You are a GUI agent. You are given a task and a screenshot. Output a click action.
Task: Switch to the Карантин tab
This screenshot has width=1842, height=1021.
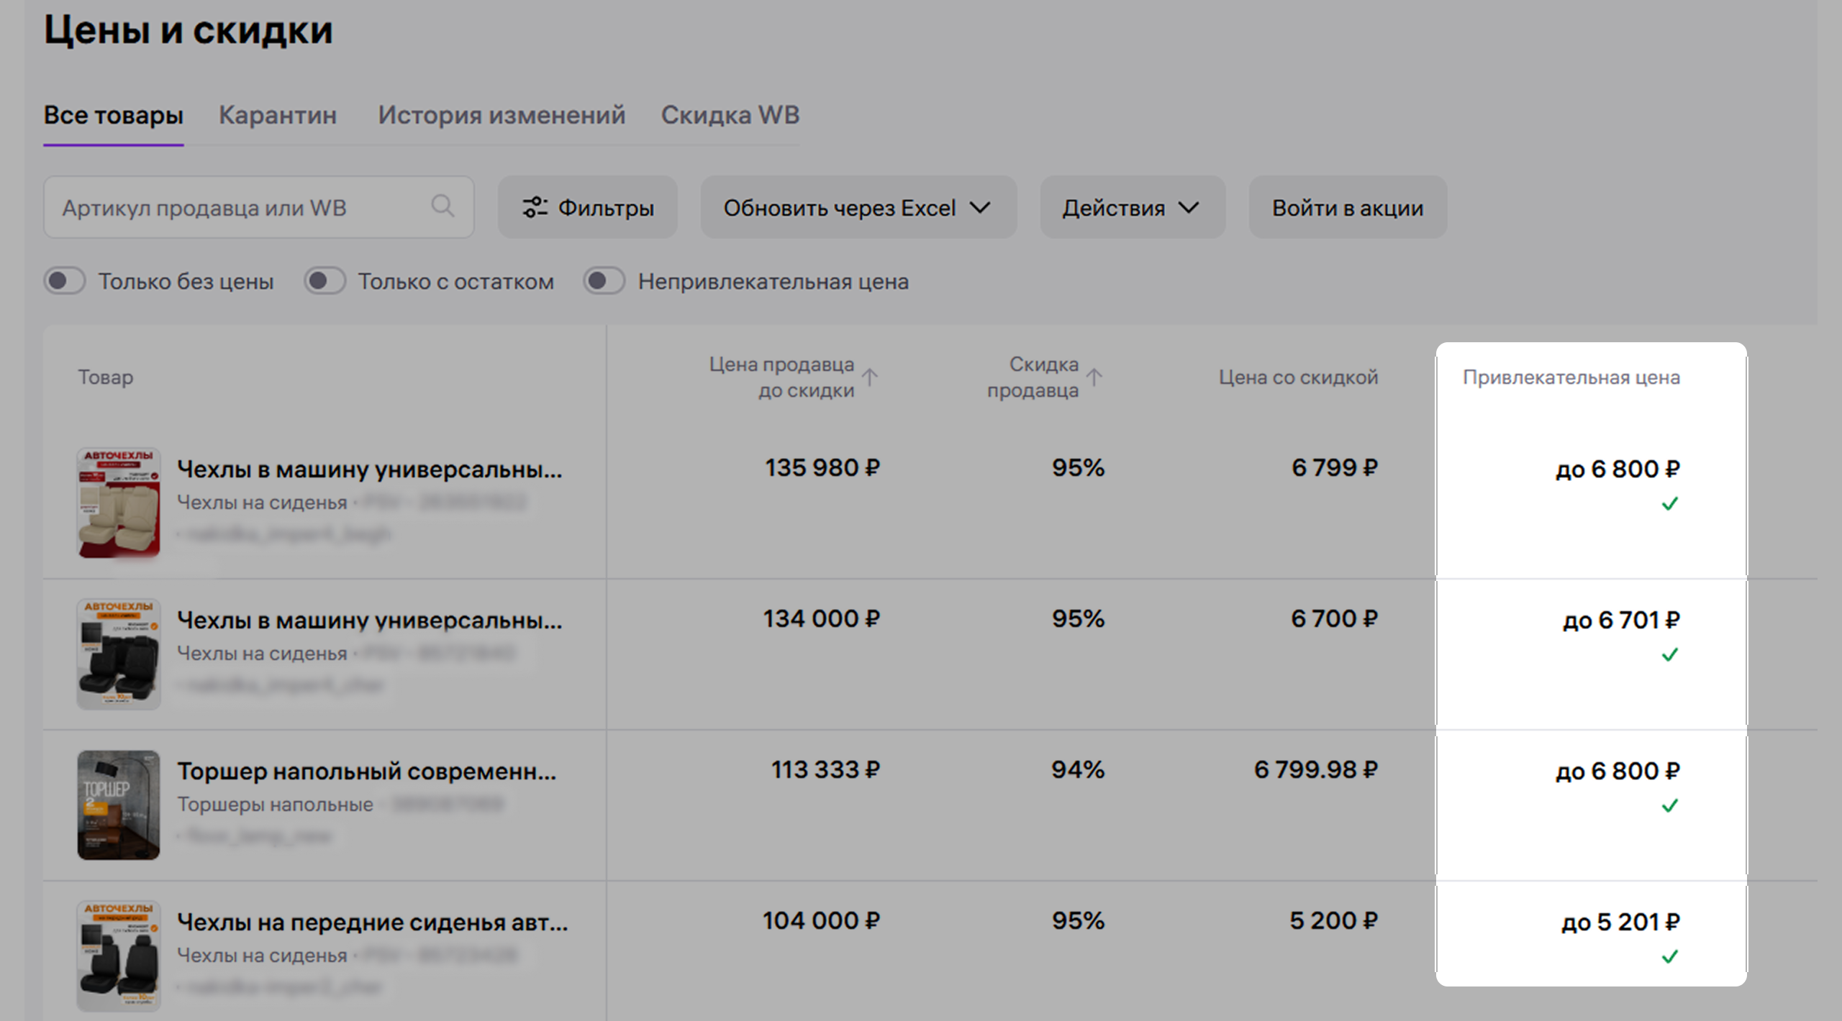coord(278,115)
